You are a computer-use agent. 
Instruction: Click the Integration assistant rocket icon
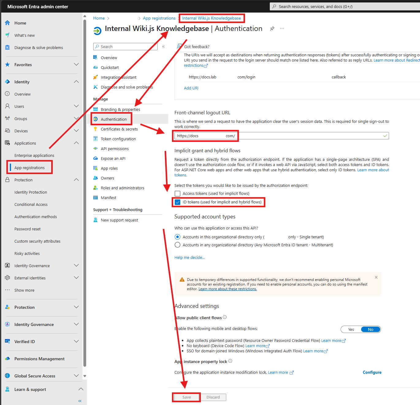(x=95, y=77)
